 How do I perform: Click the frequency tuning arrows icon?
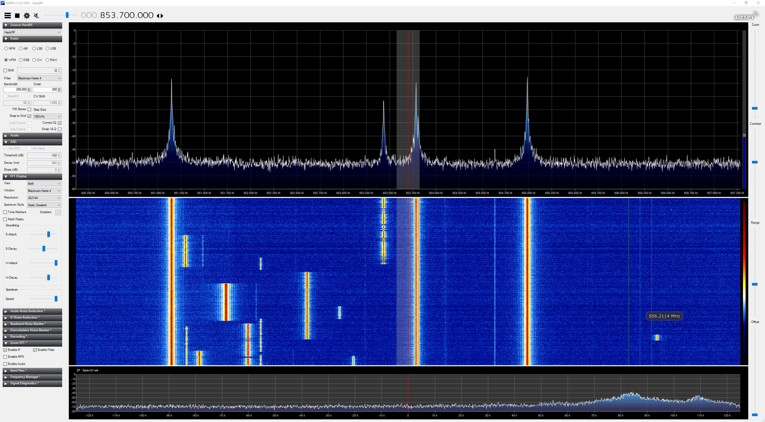coord(160,16)
